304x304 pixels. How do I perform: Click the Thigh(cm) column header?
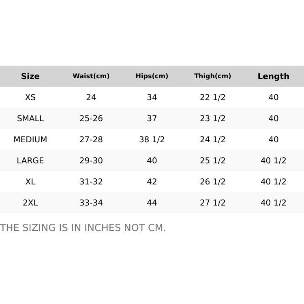212,76
